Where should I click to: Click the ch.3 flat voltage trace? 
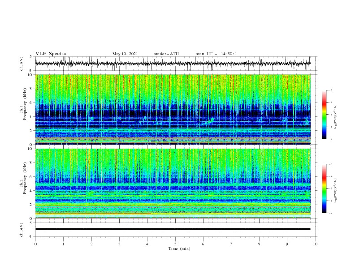click(x=173, y=229)
